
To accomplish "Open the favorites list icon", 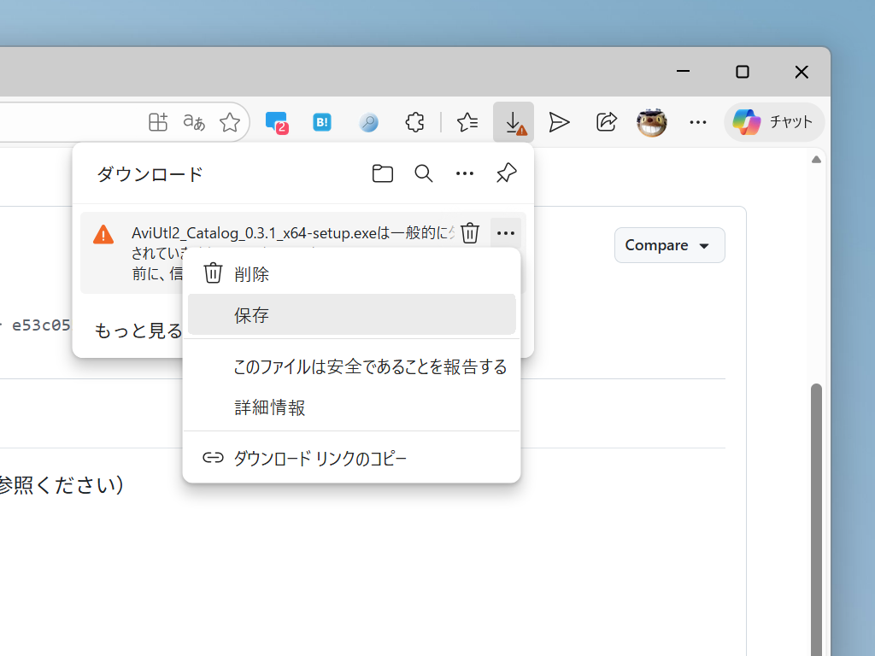I will [x=467, y=122].
